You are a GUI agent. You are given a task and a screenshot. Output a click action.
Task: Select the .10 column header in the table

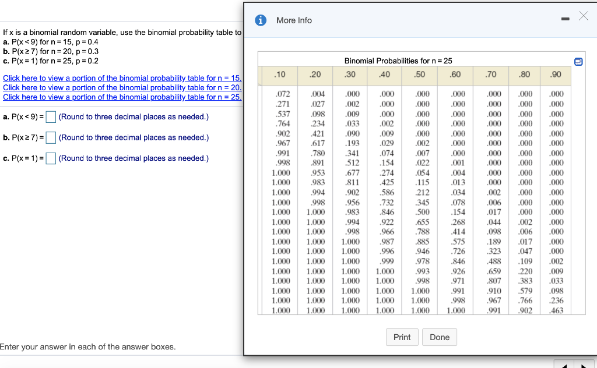[x=280, y=75]
